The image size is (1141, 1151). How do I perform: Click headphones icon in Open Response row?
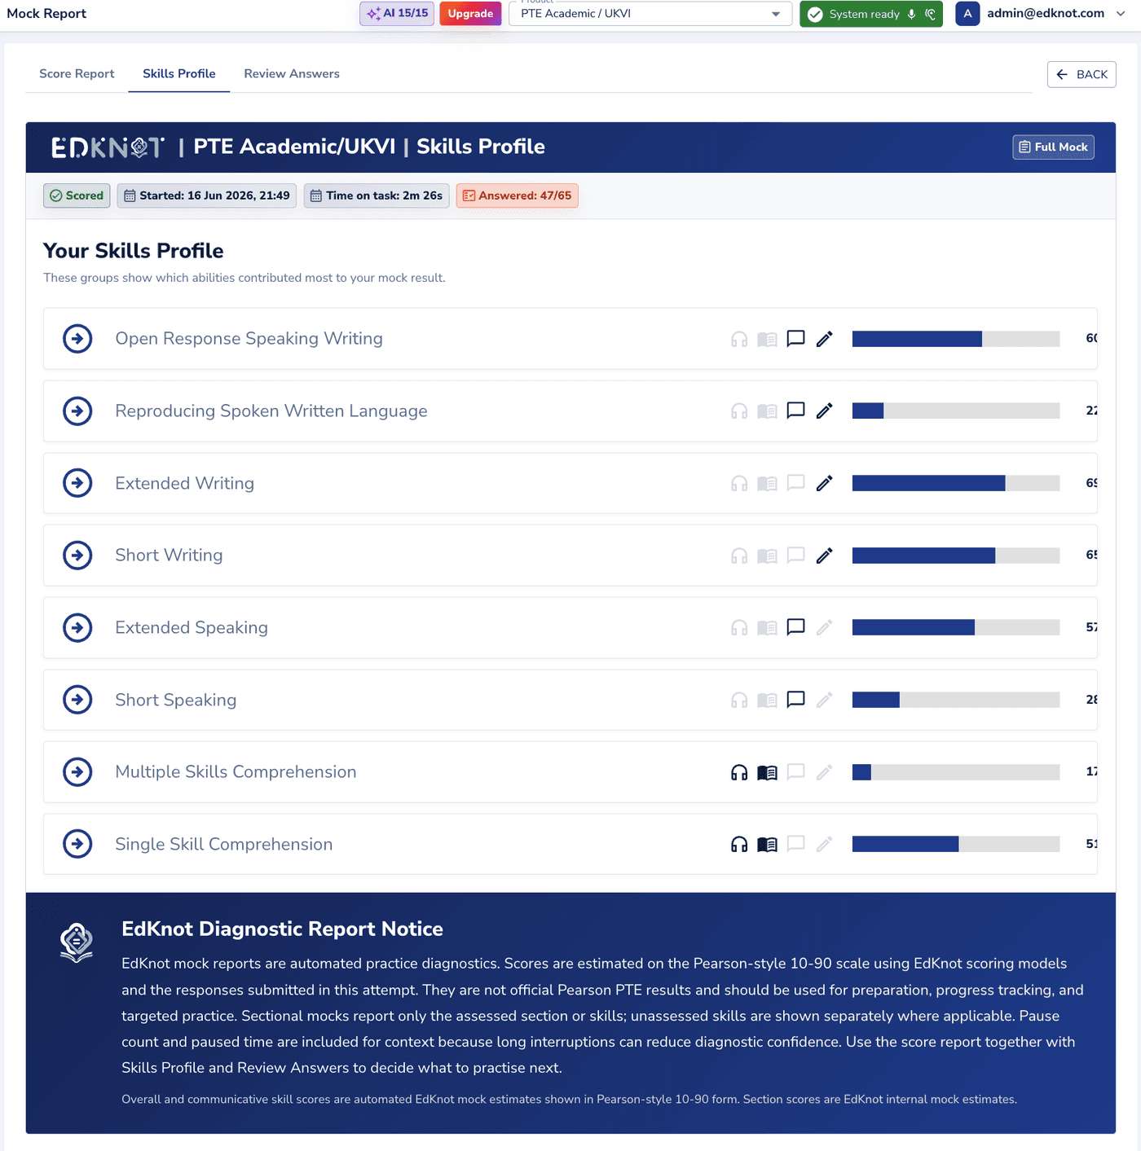[739, 339]
